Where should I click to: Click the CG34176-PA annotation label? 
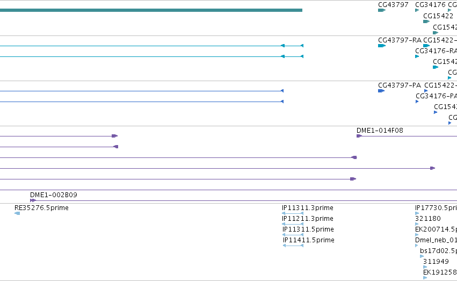pyautogui.click(x=436, y=96)
